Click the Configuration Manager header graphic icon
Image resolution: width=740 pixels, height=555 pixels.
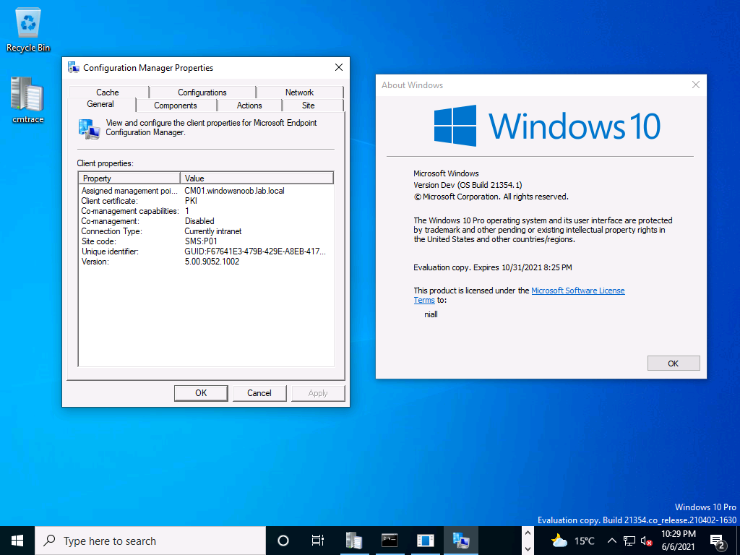[x=89, y=129]
